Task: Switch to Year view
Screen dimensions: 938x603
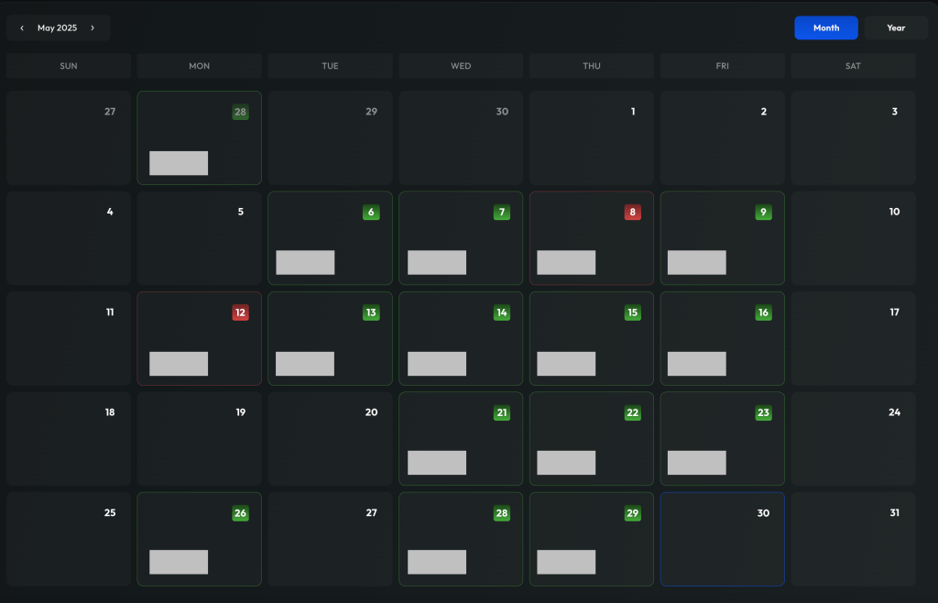Action: click(895, 28)
